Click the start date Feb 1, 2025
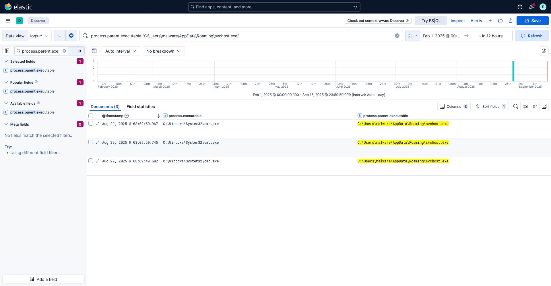This screenshot has width=551, height=286. 441,36
